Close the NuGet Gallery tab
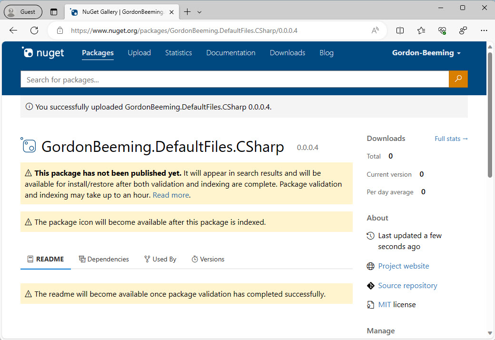 point(171,12)
